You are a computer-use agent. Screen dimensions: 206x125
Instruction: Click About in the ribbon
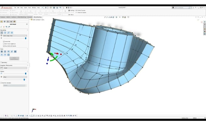(71, 15)
